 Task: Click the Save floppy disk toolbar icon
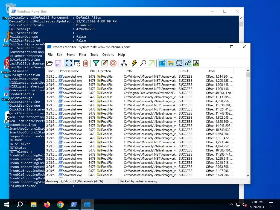[58, 63]
